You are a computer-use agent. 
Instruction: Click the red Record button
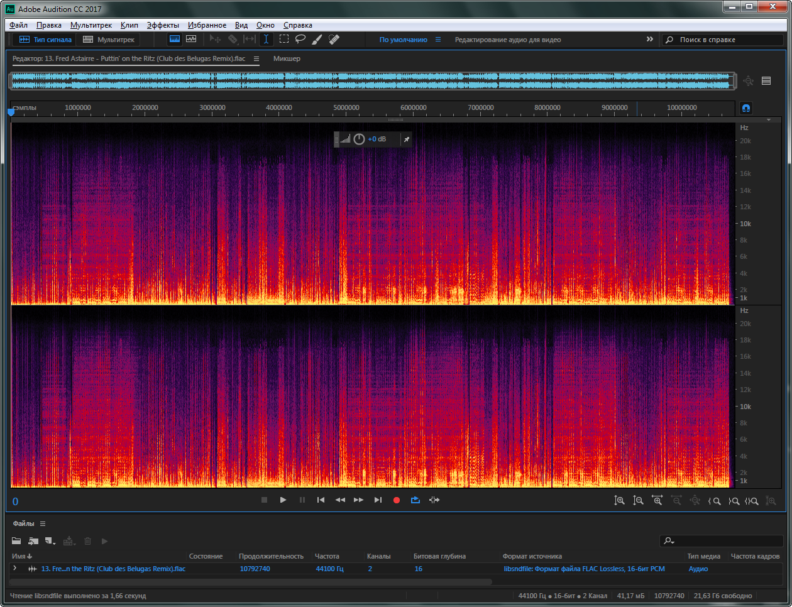(x=397, y=500)
